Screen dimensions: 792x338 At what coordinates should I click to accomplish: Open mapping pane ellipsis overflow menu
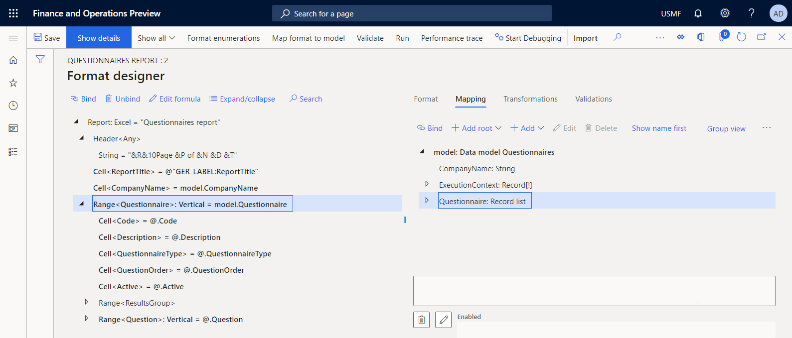(x=767, y=128)
